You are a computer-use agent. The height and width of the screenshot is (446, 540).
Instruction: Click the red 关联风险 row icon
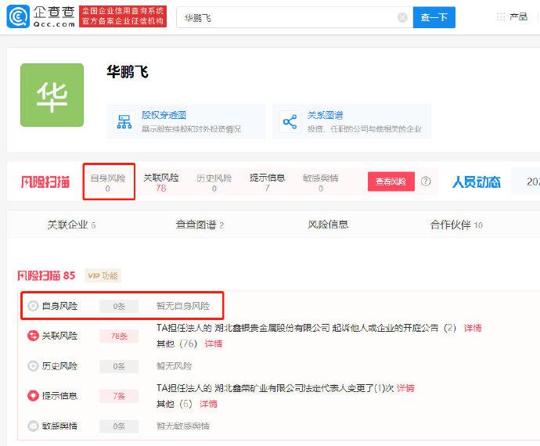click(x=33, y=336)
